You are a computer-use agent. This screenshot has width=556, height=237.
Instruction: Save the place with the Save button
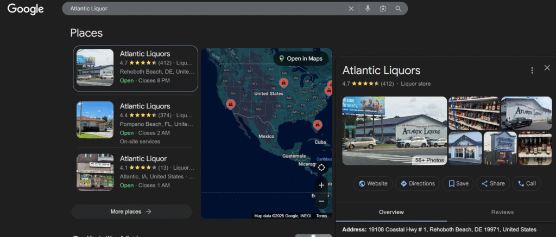(458, 183)
